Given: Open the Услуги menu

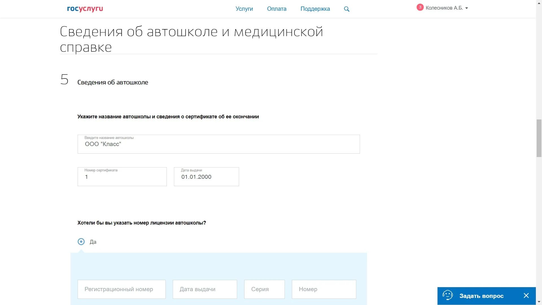Looking at the screenshot, I should (x=244, y=9).
